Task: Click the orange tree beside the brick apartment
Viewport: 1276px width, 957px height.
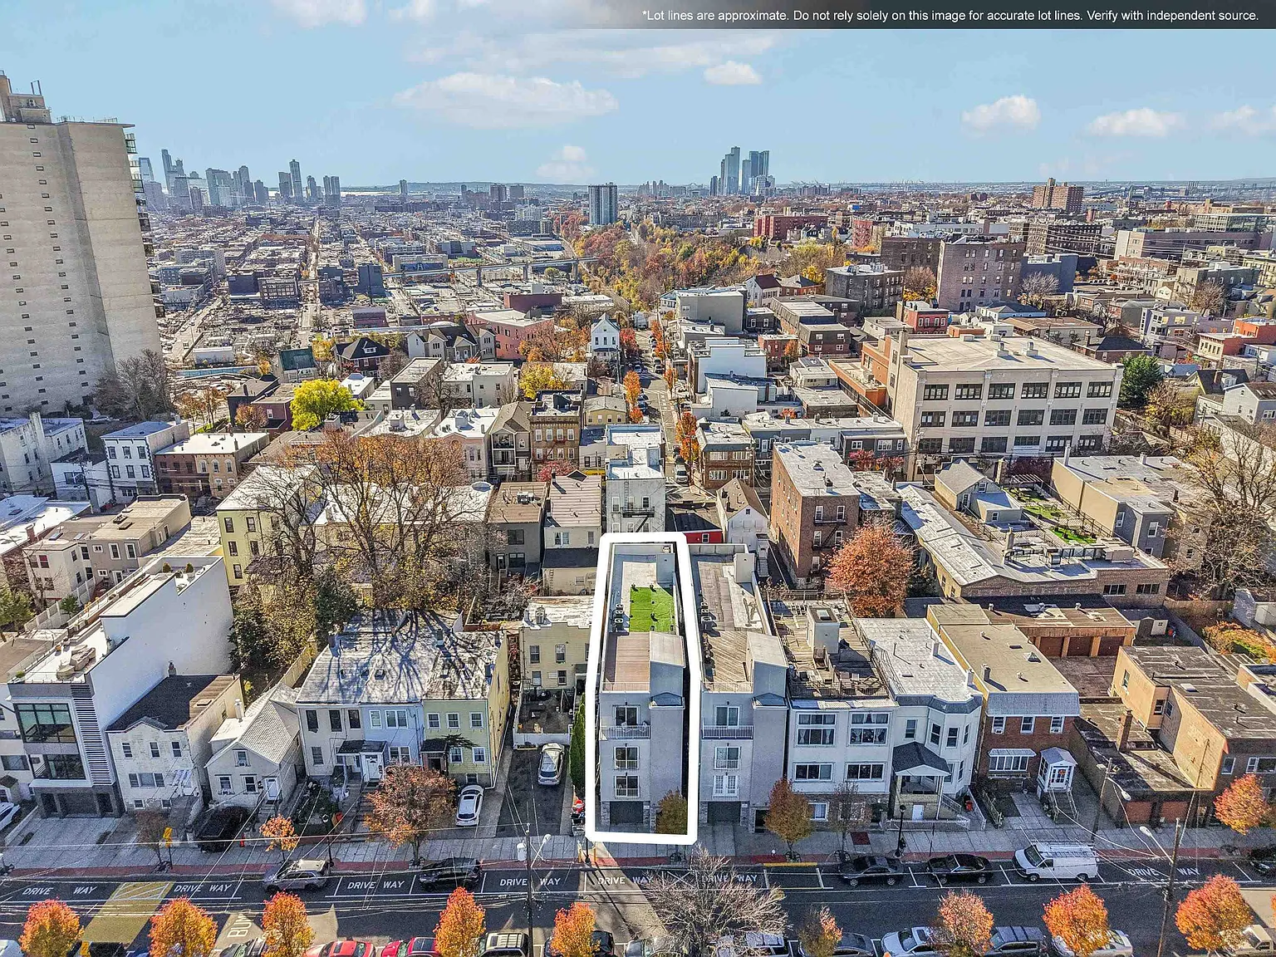Action: [x=870, y=569]
